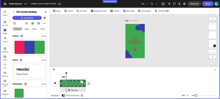Open zoom level 14% dropdown
The image size is (220, 99).
pyautogui.click(x=144, y=4)
